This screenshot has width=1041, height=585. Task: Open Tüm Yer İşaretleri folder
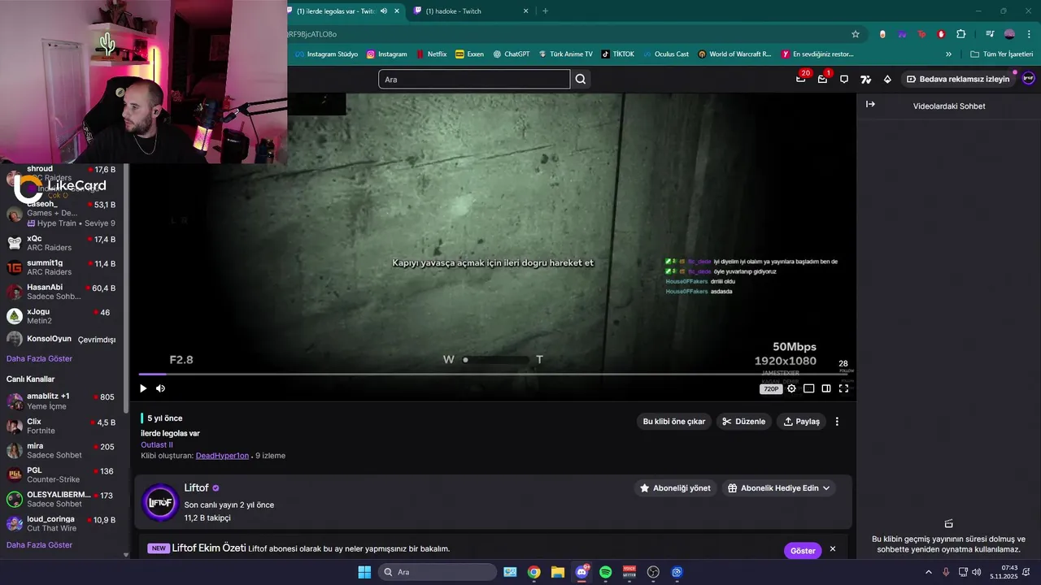[1002, 54]
